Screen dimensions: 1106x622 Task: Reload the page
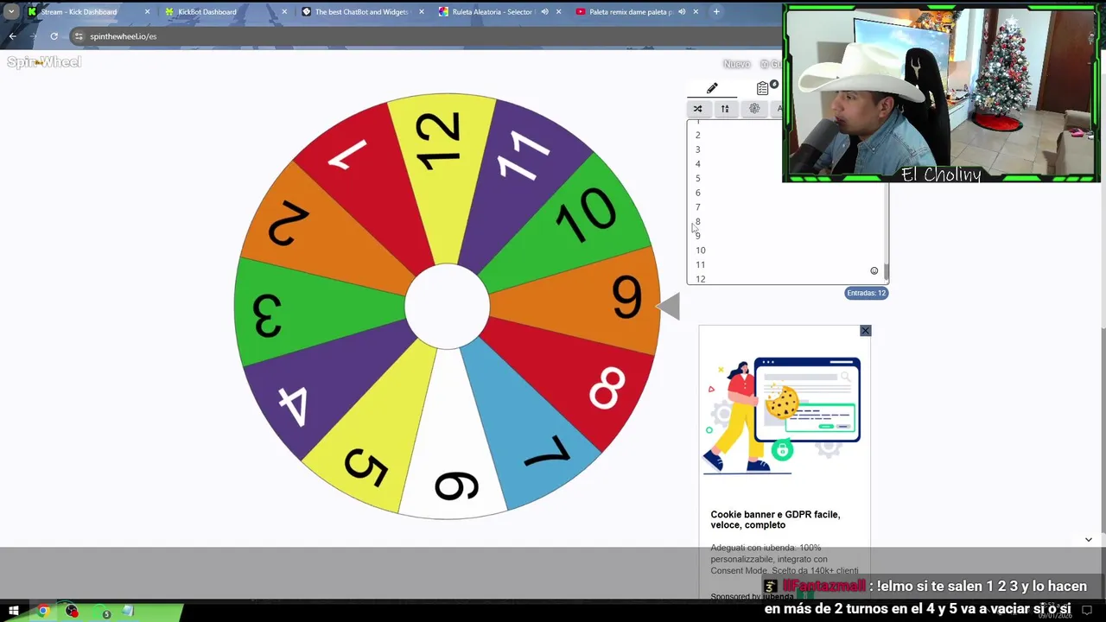click(54, 36)
